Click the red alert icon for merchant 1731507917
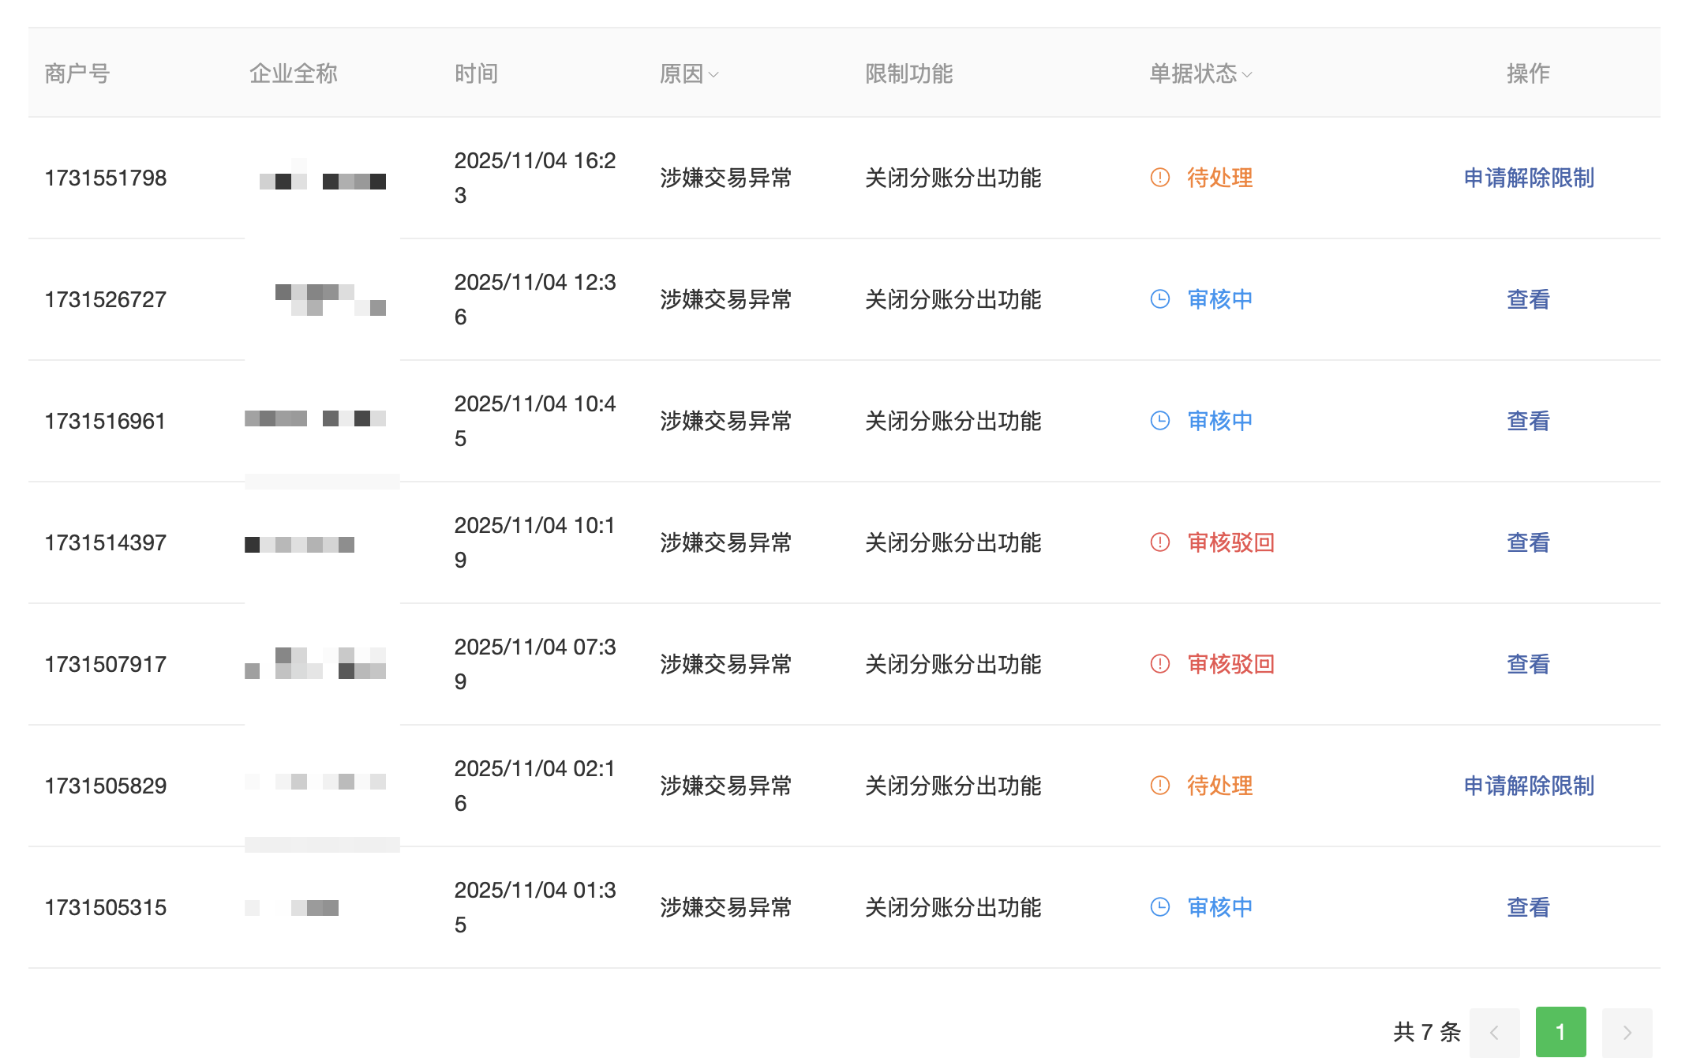 (x=1159, y=664)
